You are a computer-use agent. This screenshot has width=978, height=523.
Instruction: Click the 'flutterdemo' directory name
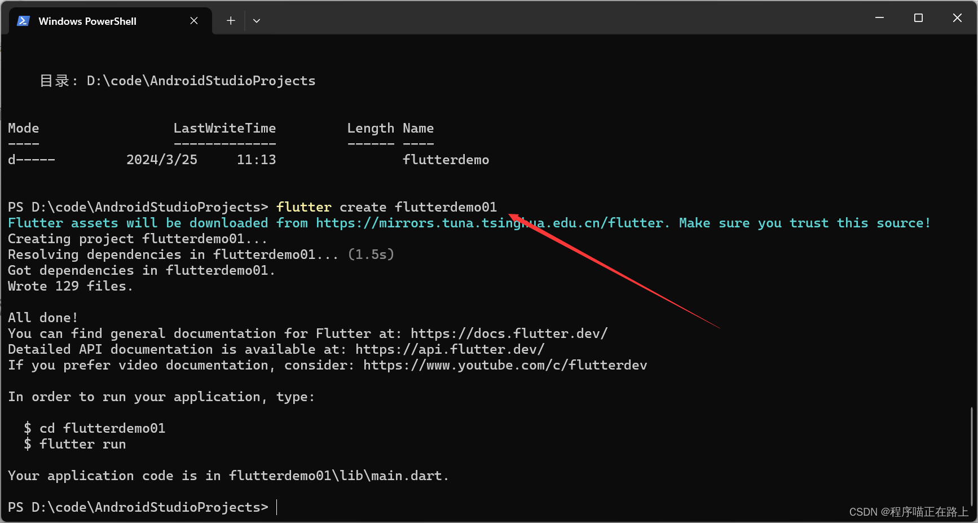(x=446, y=160)
